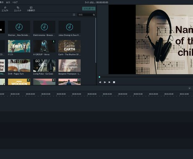The width and height of the screenshot is (193, 159).
Task: Click the 00:01:10:00 mark on timeline ruler
Action: (184, 94)
